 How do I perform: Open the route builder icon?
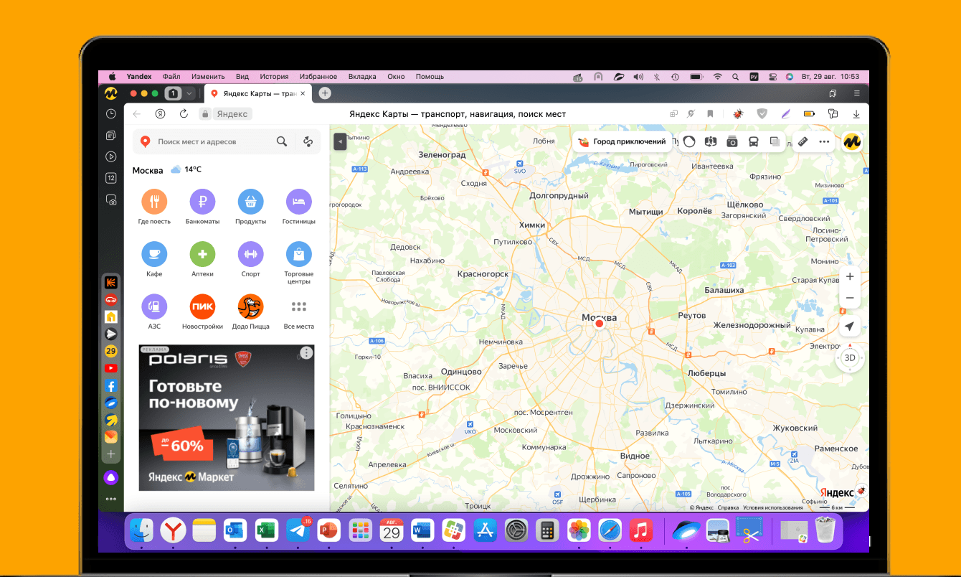(308, 141)
